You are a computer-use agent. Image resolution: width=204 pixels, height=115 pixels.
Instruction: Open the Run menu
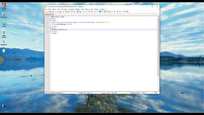(x=92, y=9)
